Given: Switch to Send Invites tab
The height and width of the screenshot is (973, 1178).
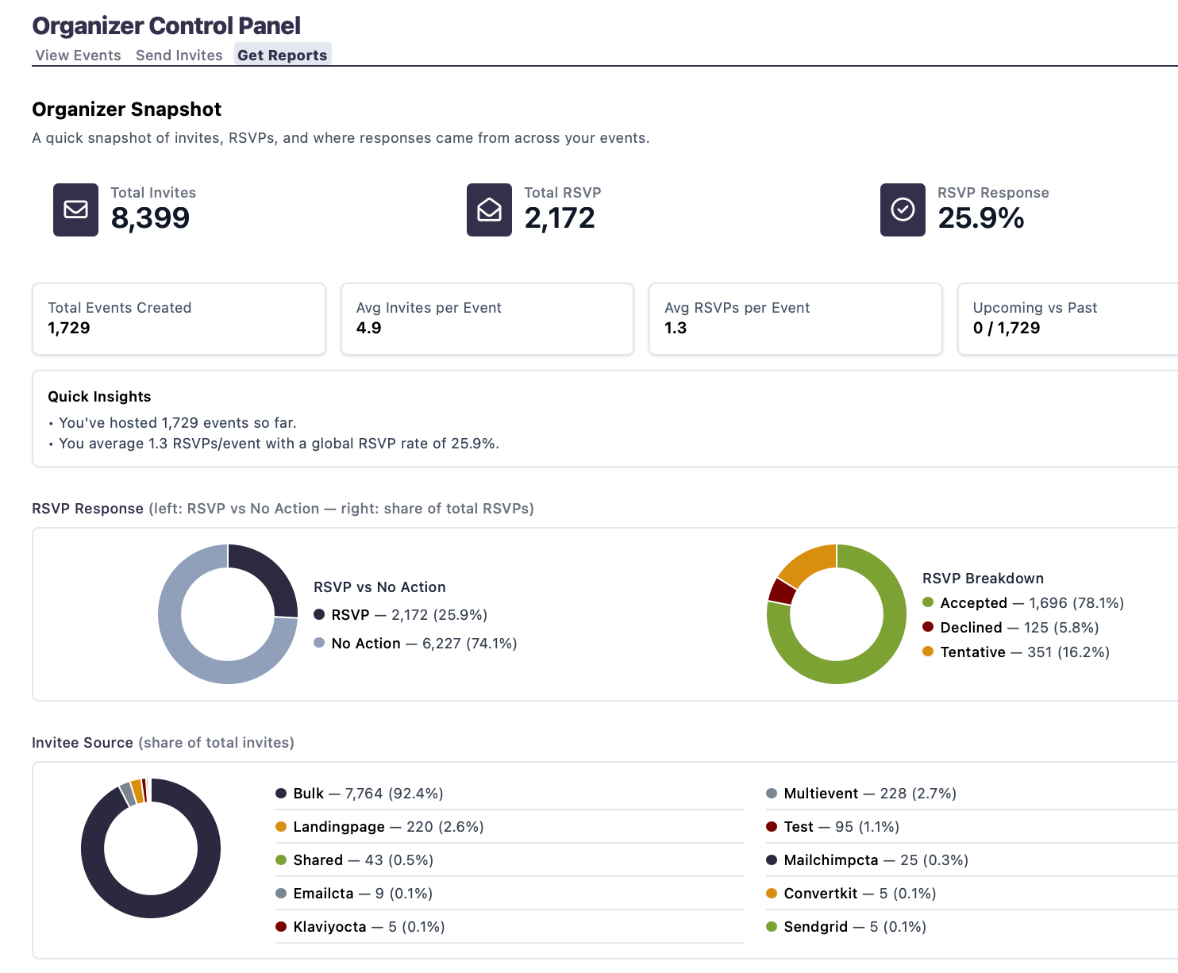Looking at the screenshot, I should click(179, 55).
